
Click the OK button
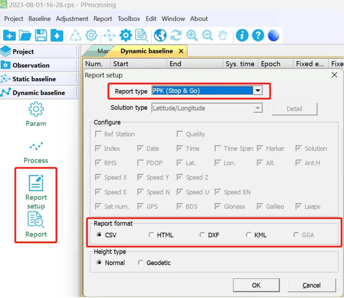pyautogui.click(x=256, y=285)
